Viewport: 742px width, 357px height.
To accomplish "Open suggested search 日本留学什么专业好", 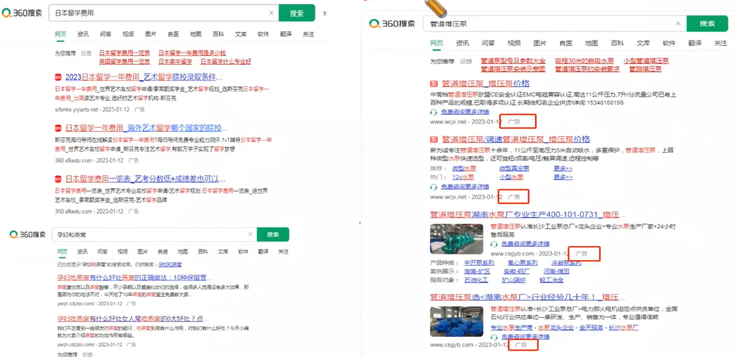I will click(226, 62).
